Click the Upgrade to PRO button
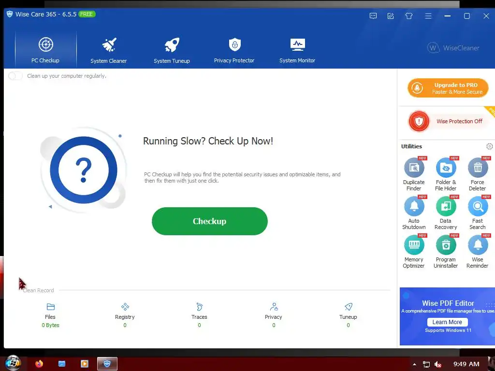This screenshot has height=371, width=495. tap(448, 88)
